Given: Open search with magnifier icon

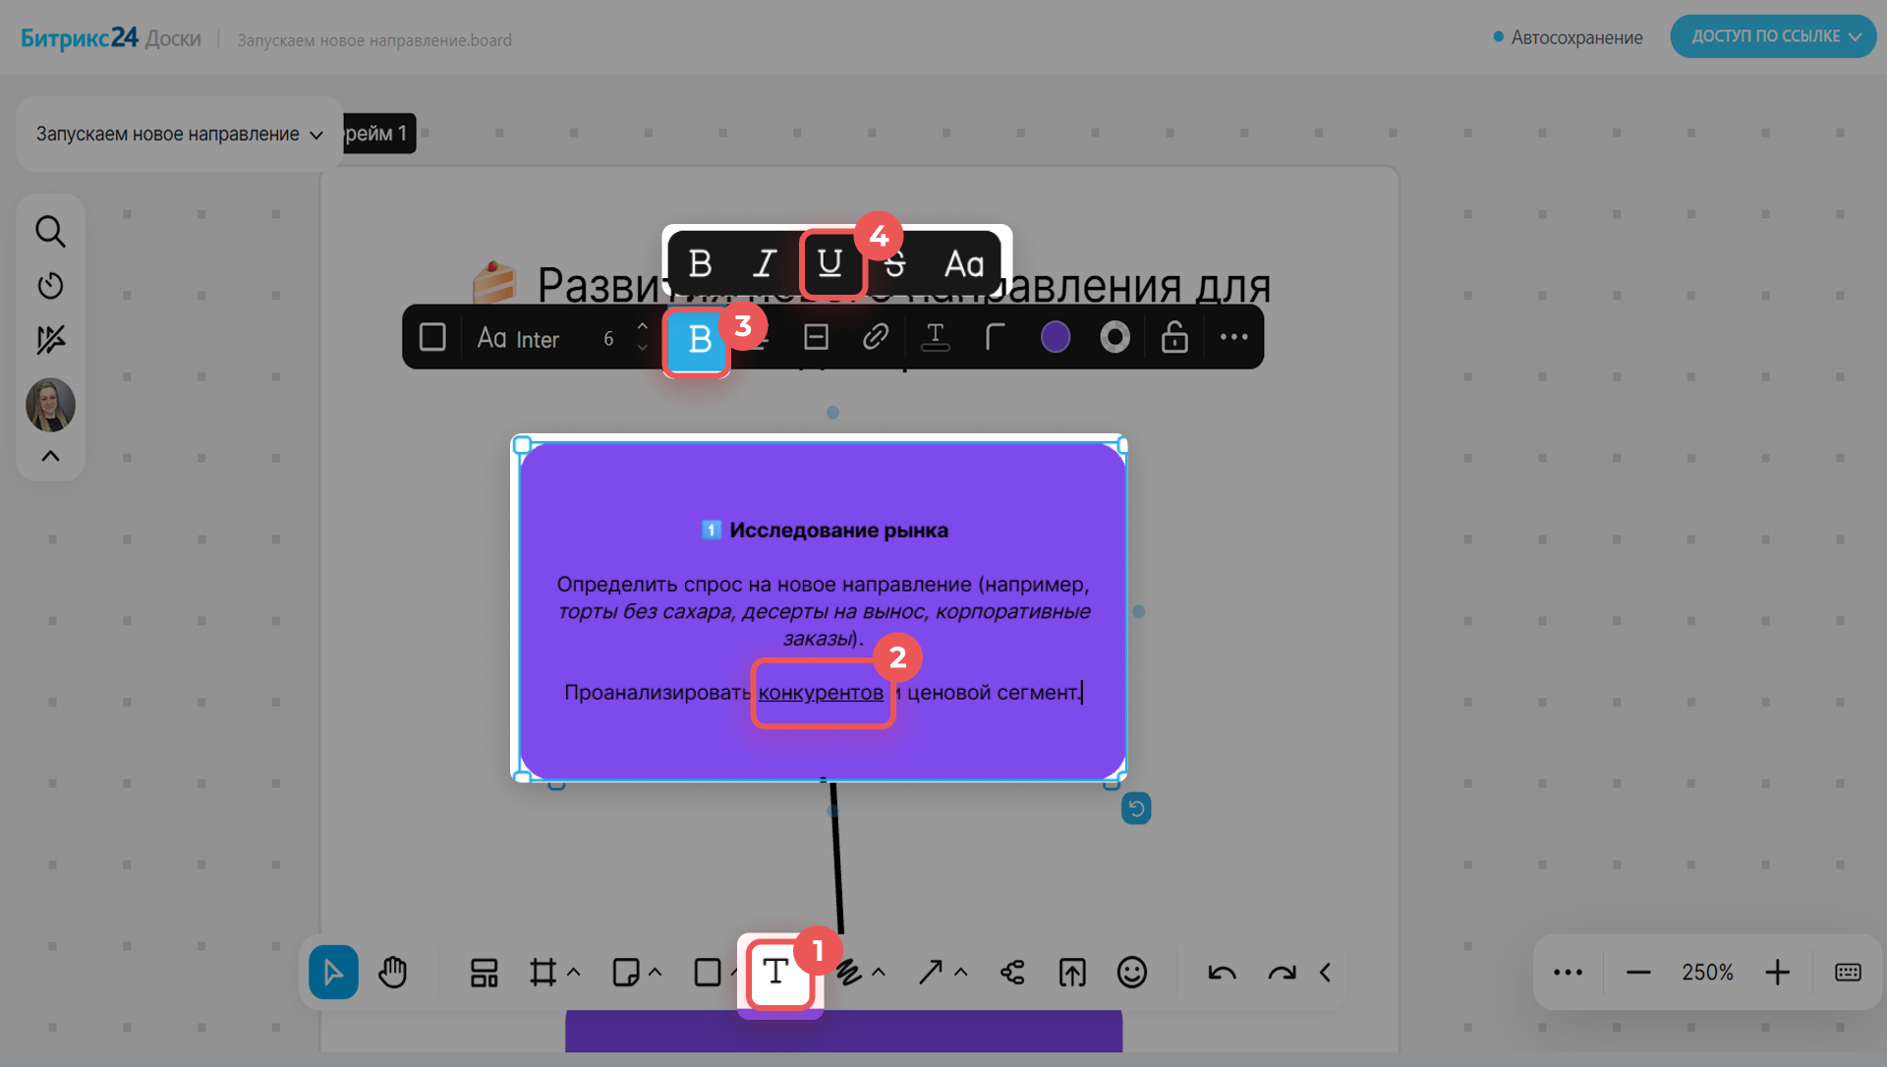Looking at the screenshot, I should (x=50, y=232).
